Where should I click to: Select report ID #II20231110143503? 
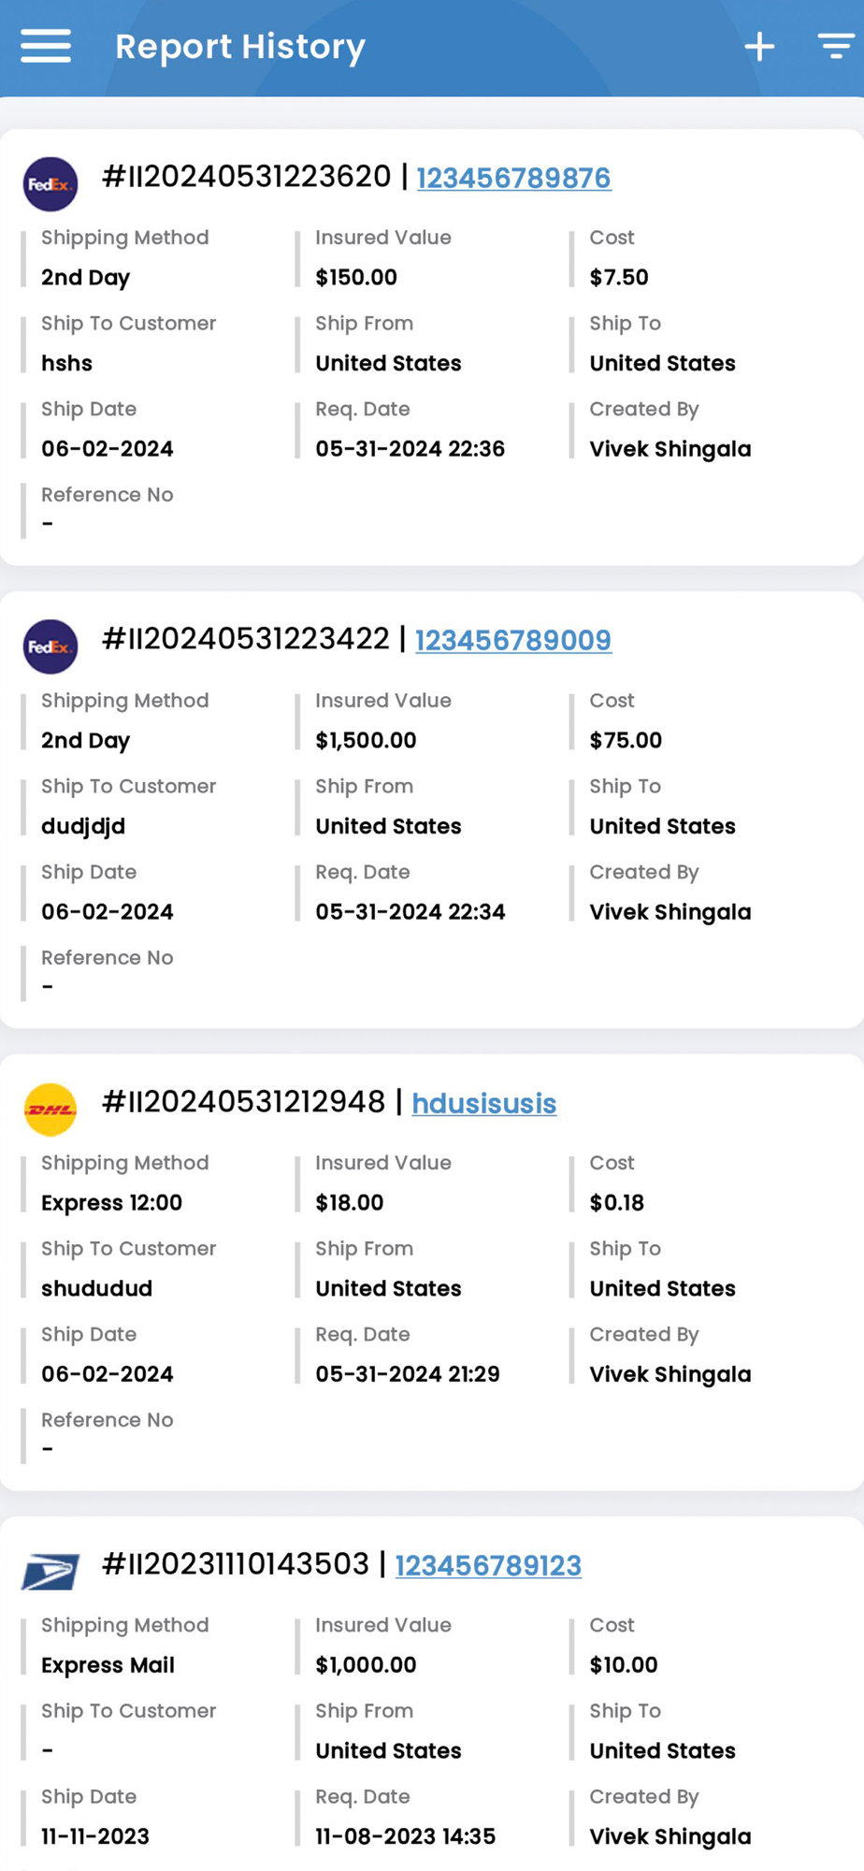pyautogui.click(x=236, y=1563)
